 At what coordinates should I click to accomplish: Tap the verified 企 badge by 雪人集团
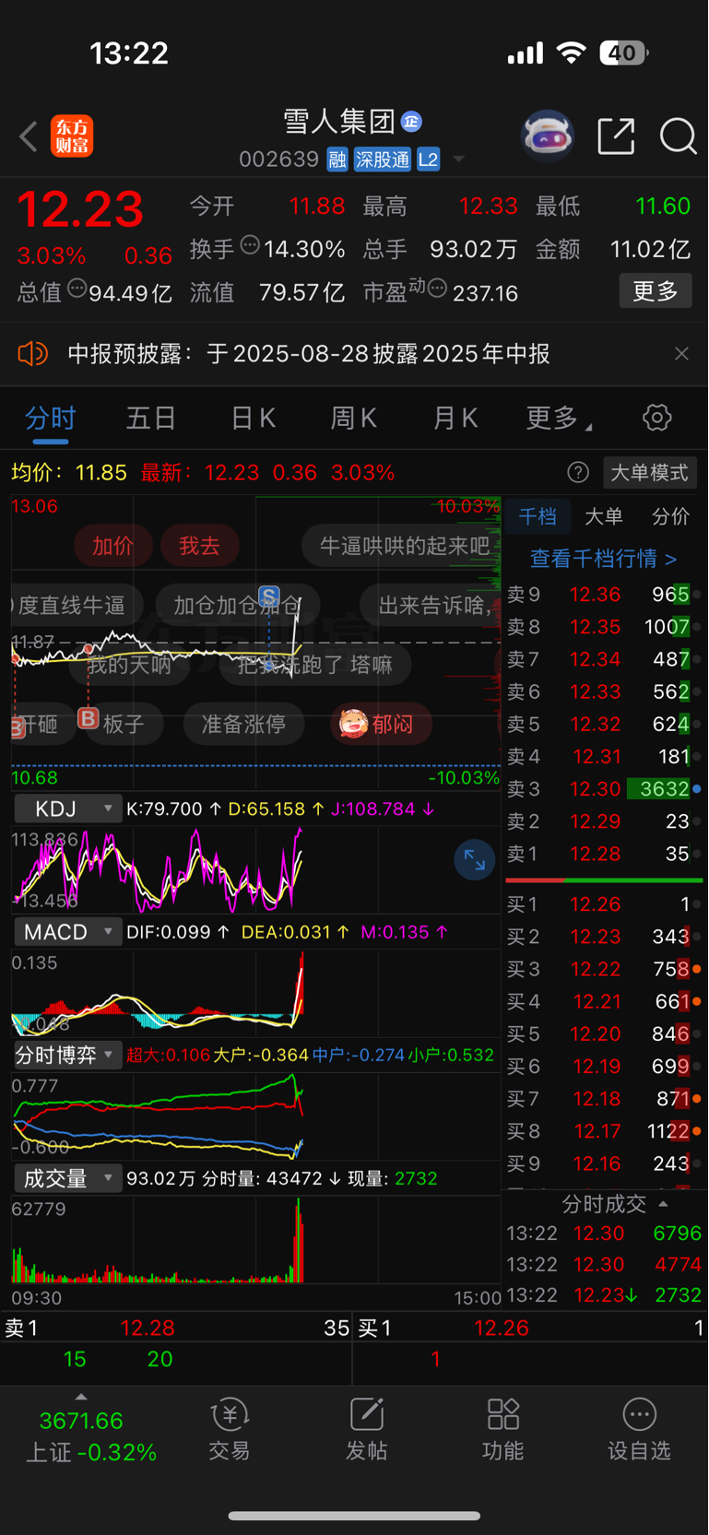[412, 121]
